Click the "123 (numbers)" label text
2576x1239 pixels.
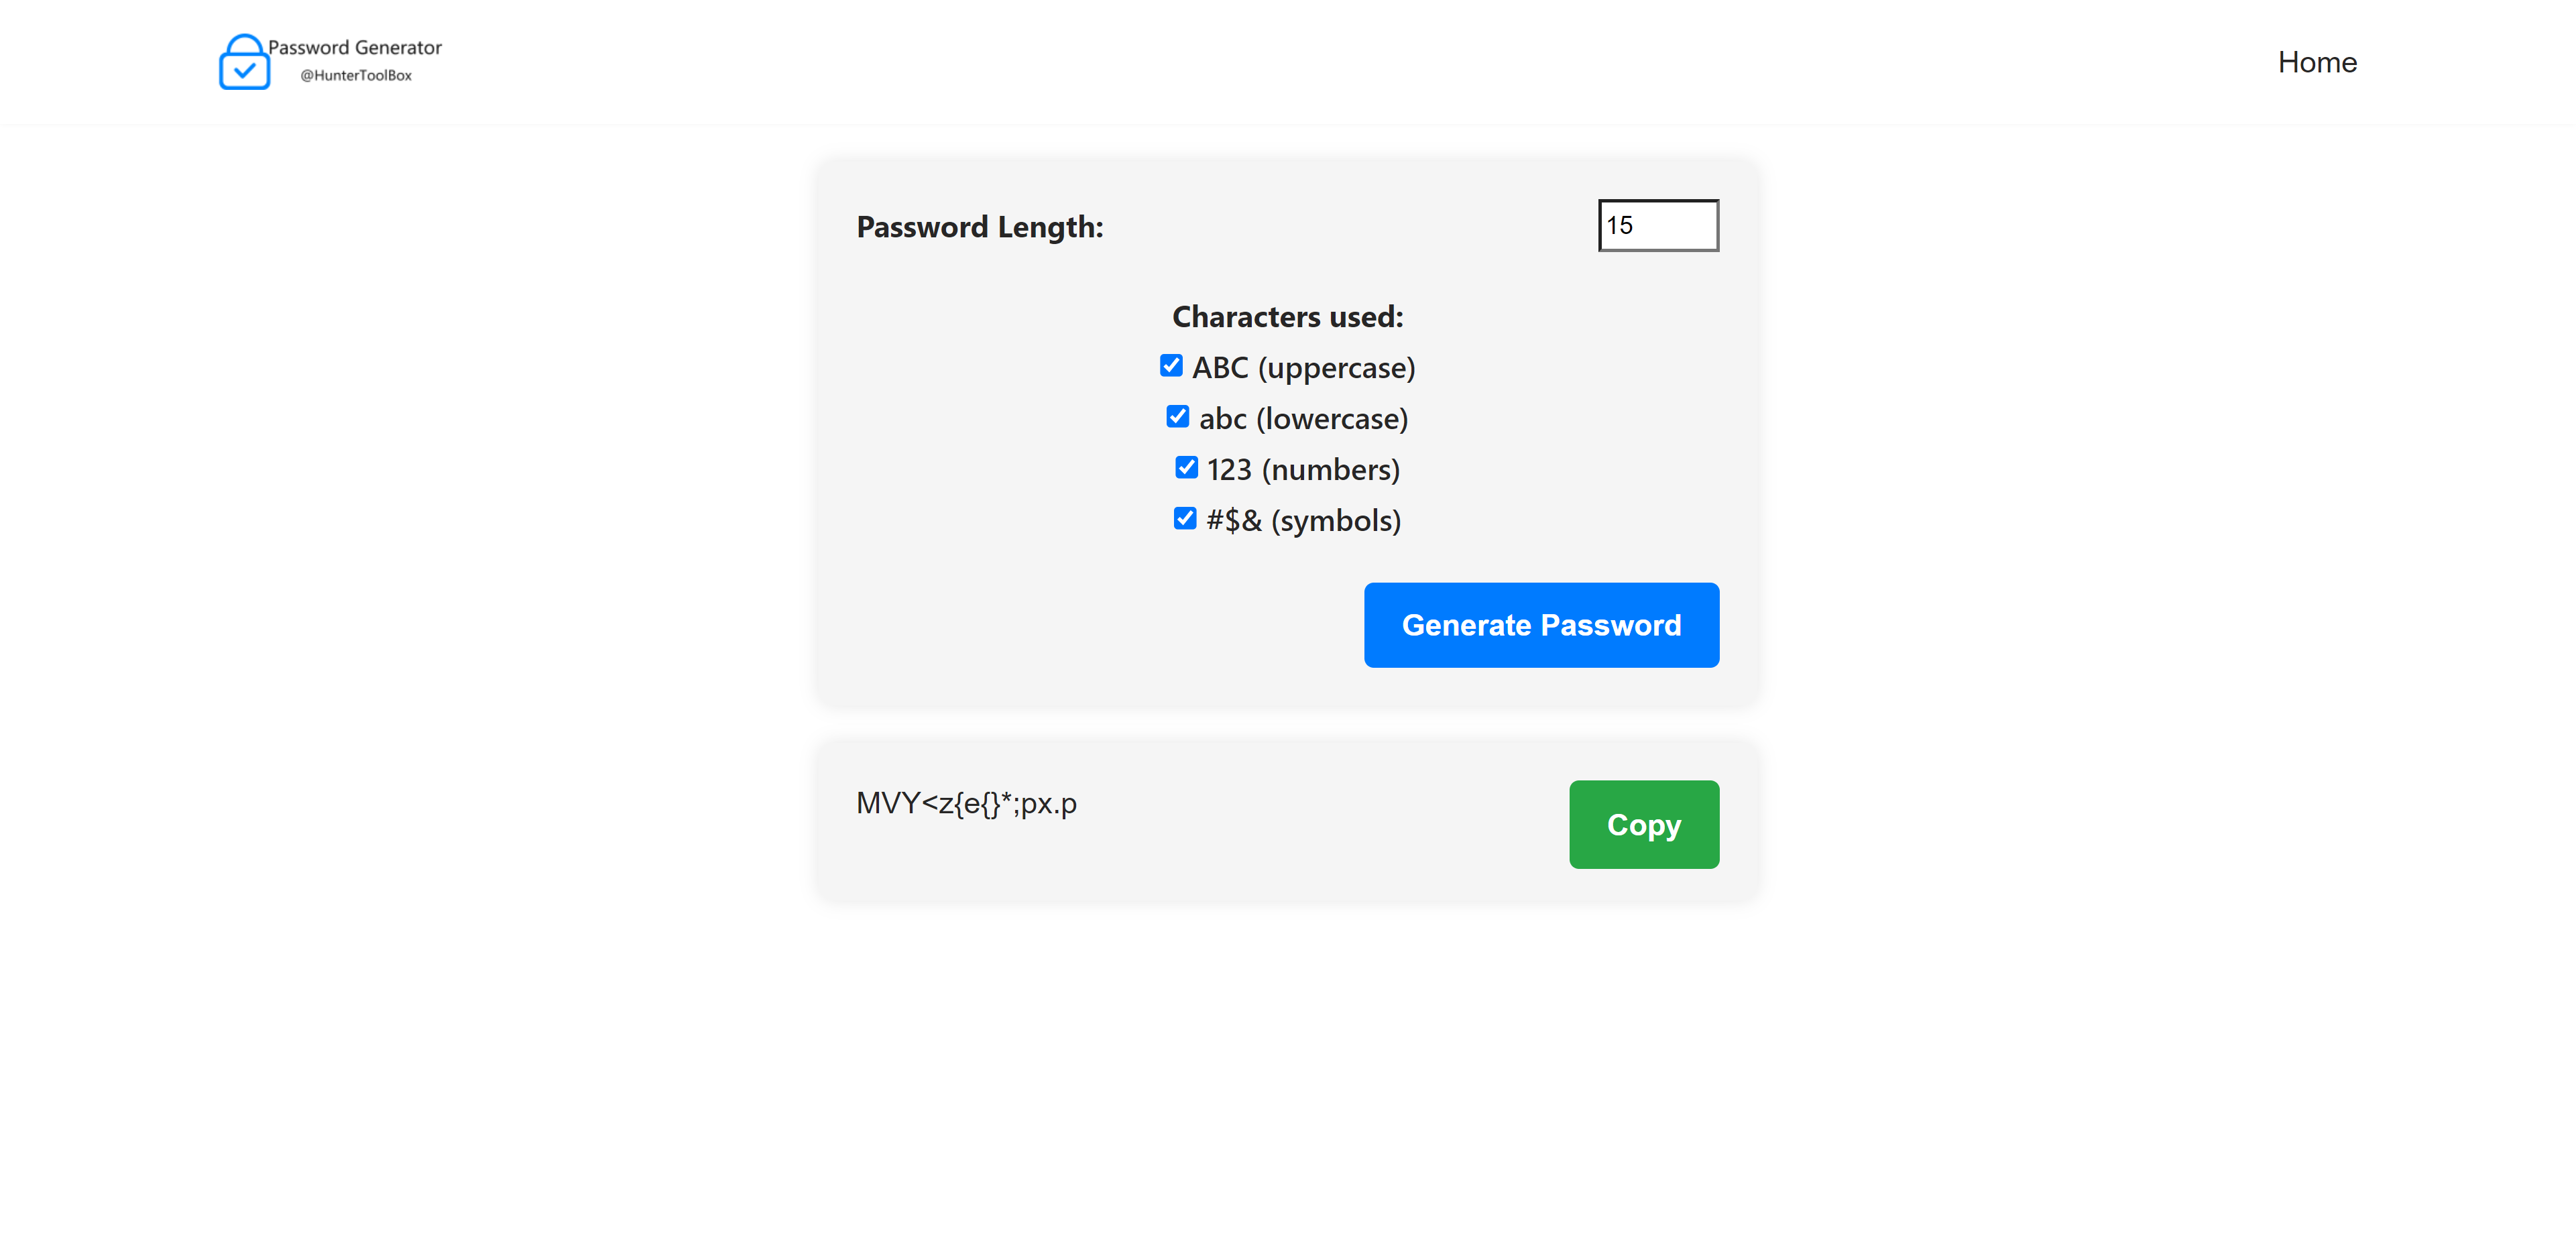coord(1303,470)
